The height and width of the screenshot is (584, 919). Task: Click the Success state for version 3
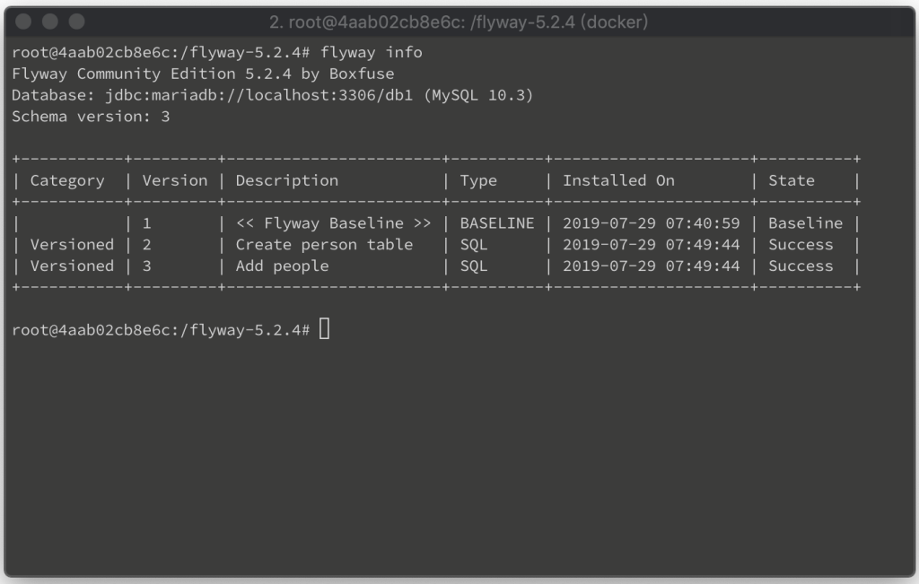click(801, 266)
